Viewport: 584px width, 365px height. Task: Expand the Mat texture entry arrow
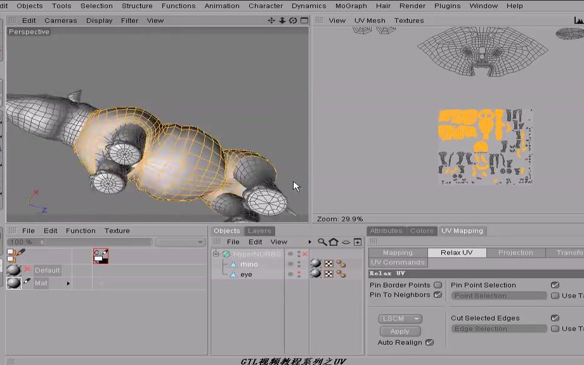[x=70, y=283]
